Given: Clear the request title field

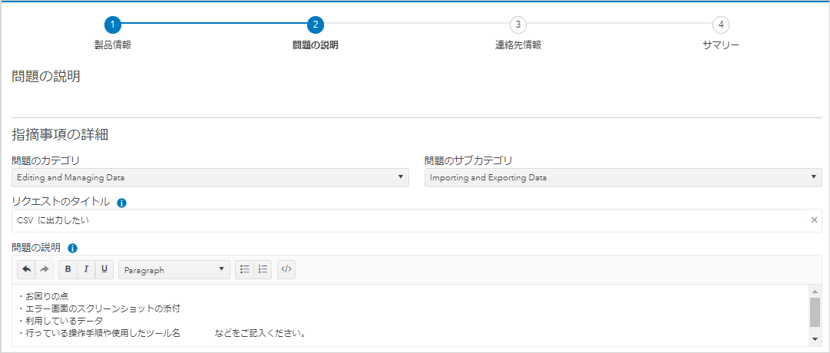Looking at the screenshot, I should coord(814,220).
